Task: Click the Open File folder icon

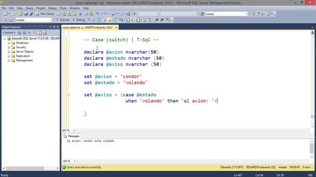Action: coord(21,14)
